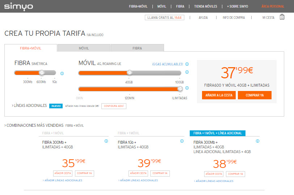The width and height of the screenshot is (294, 195).
Task: Go to ÁREA PERSONAL
Action: 273,6
